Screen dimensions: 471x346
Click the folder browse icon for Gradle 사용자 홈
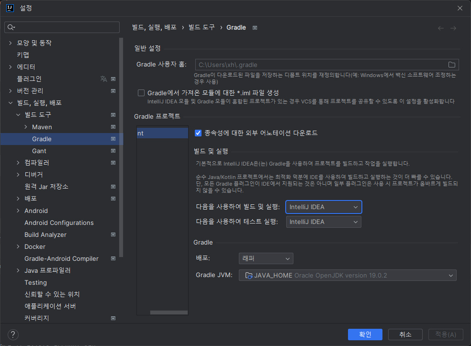tap(451, 65)
